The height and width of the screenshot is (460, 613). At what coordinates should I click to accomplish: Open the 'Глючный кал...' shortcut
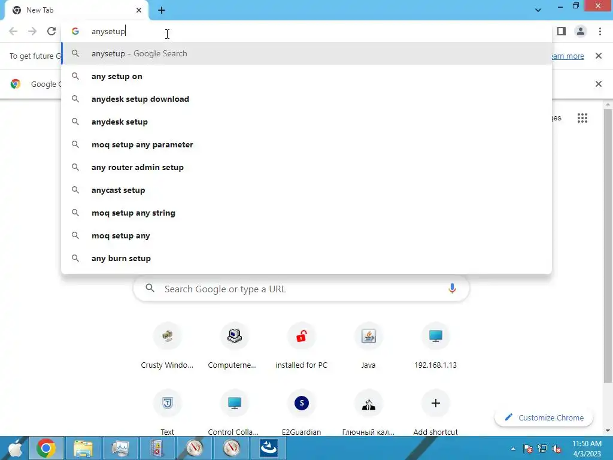tap(368, 413)
